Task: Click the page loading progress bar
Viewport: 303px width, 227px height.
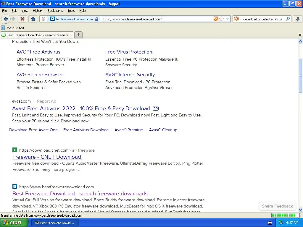Action: (x=286, y=215)
